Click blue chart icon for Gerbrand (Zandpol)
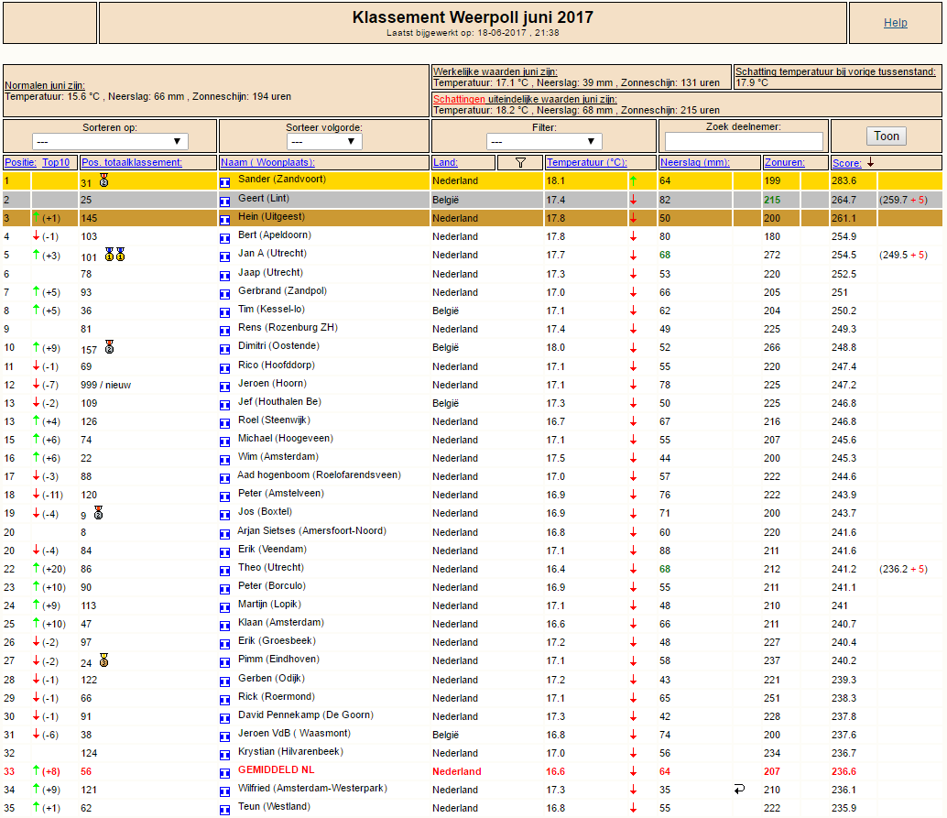 coord(224,294)
